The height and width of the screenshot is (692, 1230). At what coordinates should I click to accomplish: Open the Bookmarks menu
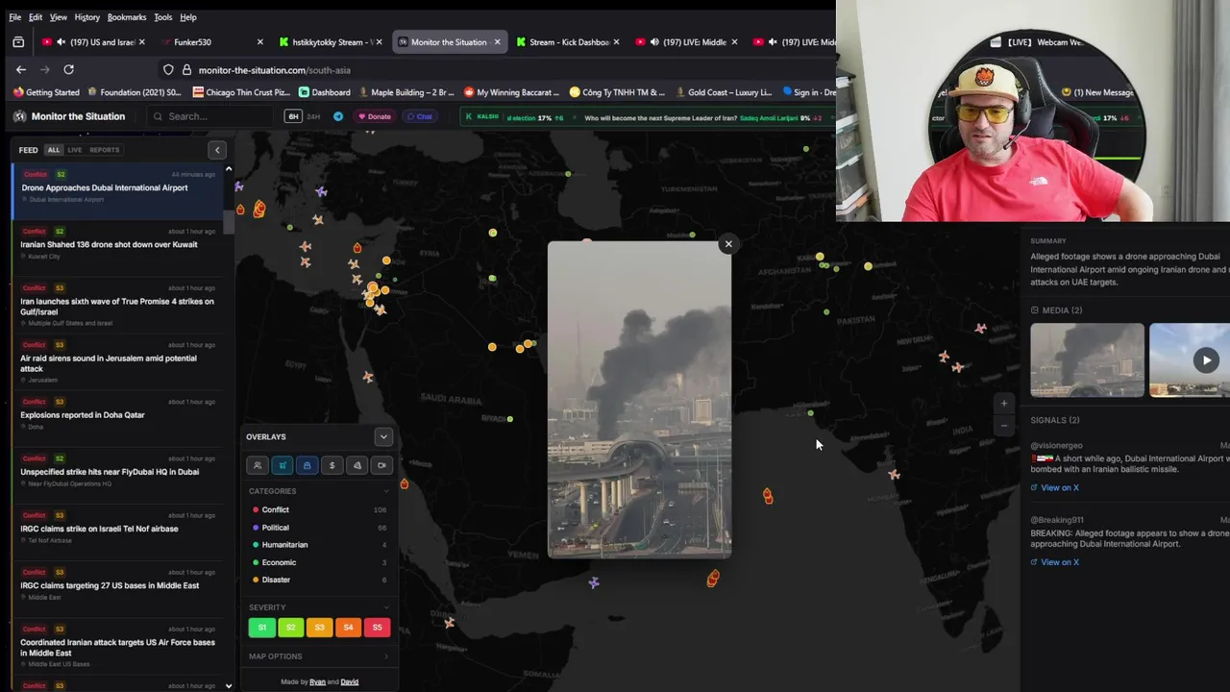point(127,17)
